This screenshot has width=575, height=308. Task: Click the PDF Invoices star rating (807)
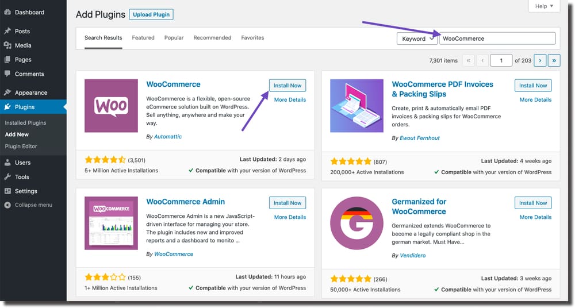click(x=351, y=161)
